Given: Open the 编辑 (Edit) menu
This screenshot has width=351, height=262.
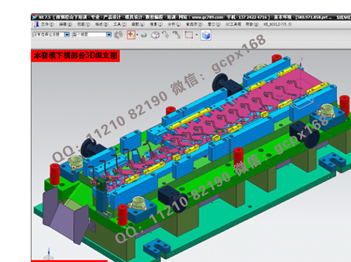Looking at the screenshot, I should 63,24.
